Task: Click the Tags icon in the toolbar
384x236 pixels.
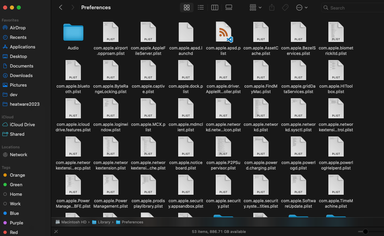Action: (285, 7)
